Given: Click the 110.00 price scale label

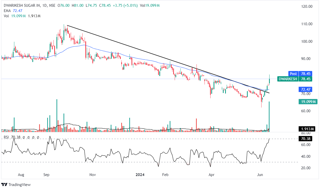Looking at the screenshot, I should [307, 24].
